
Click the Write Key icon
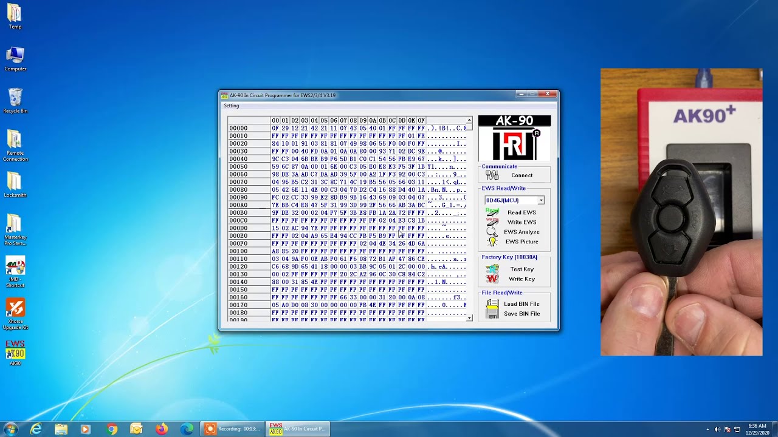point(492,279)
